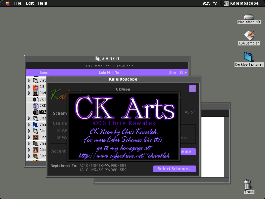Expand the Civi item disclosure triangle
265x199 pixels.
tap(29, 93)
